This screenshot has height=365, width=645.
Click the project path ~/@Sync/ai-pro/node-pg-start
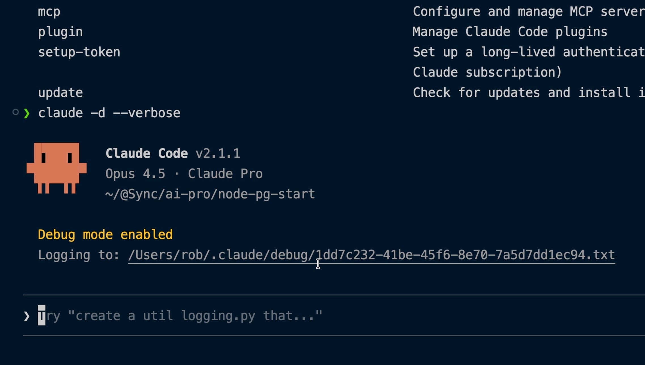tap(210, 194)
